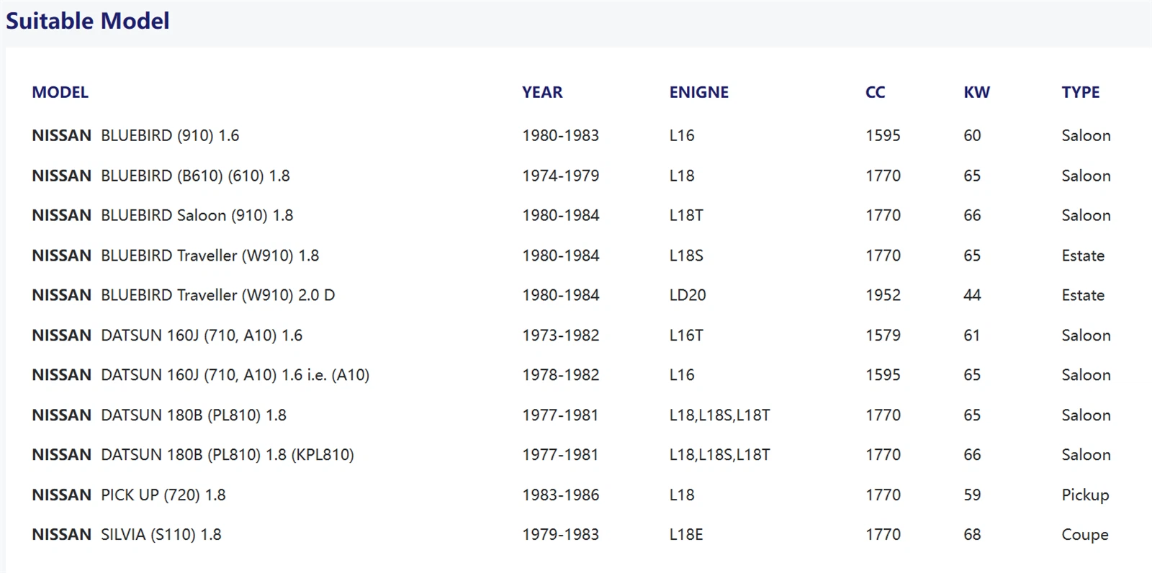Select the KW column header
The height and width of the screenshot is (573, 1152).
click(976, 92)
